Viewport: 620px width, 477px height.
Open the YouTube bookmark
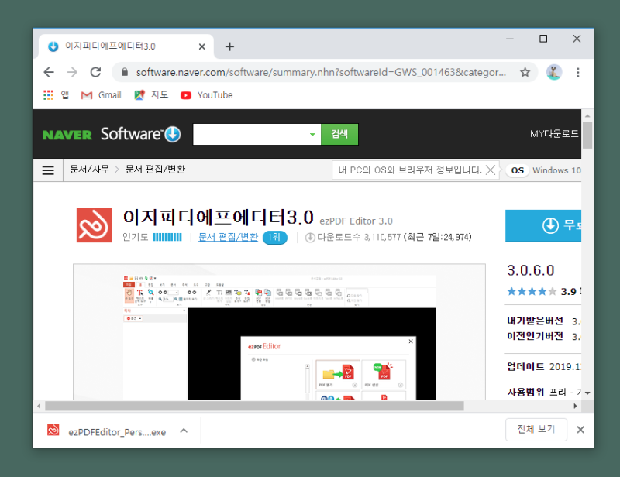[x=206, y=94]
